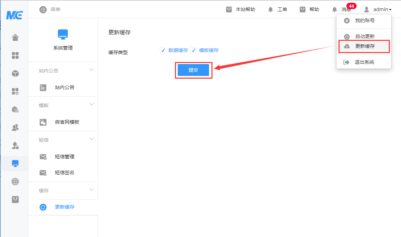The image size is (401, 237).
Task: Uncheck the 数据缓存 checkbox
Action: pos(163,50)
